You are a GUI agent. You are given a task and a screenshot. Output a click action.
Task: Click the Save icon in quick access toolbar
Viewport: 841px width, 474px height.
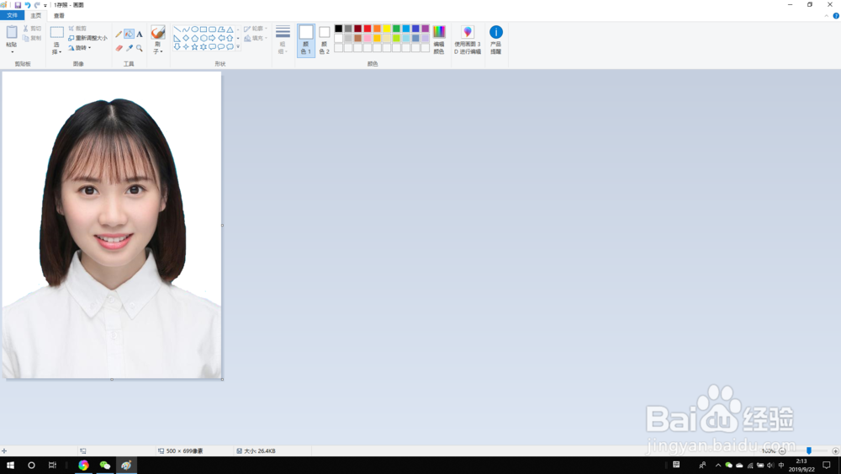coord(18,5)
